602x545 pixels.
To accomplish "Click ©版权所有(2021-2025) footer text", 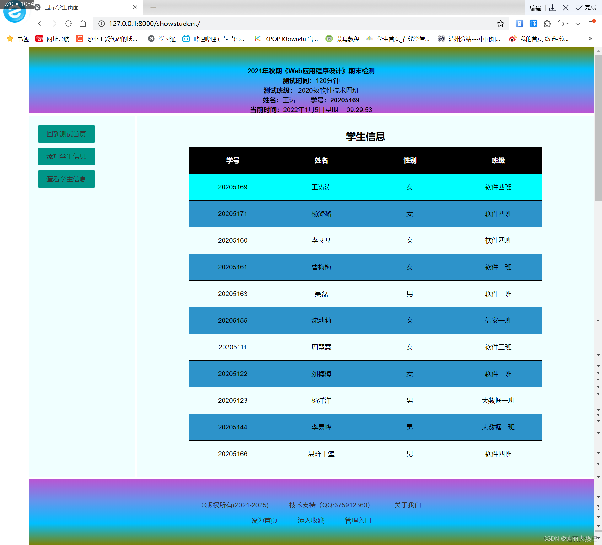I will coord(235,505).
